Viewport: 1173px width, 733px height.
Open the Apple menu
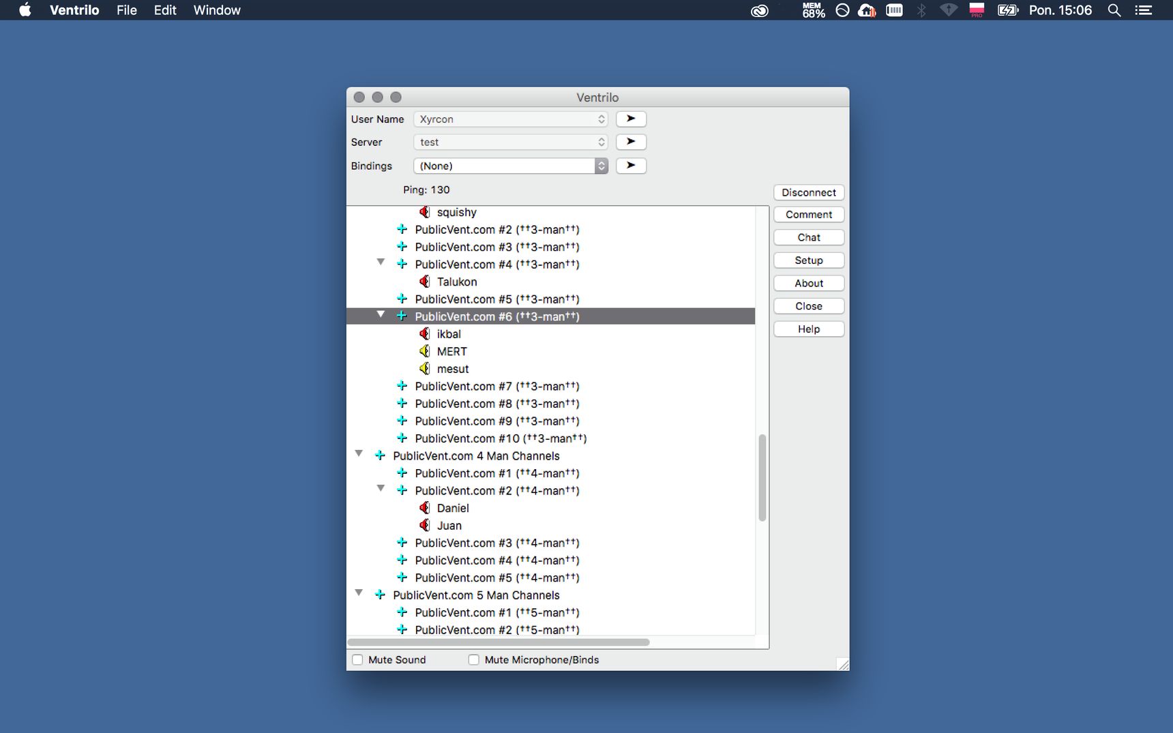tap(25, 10)
